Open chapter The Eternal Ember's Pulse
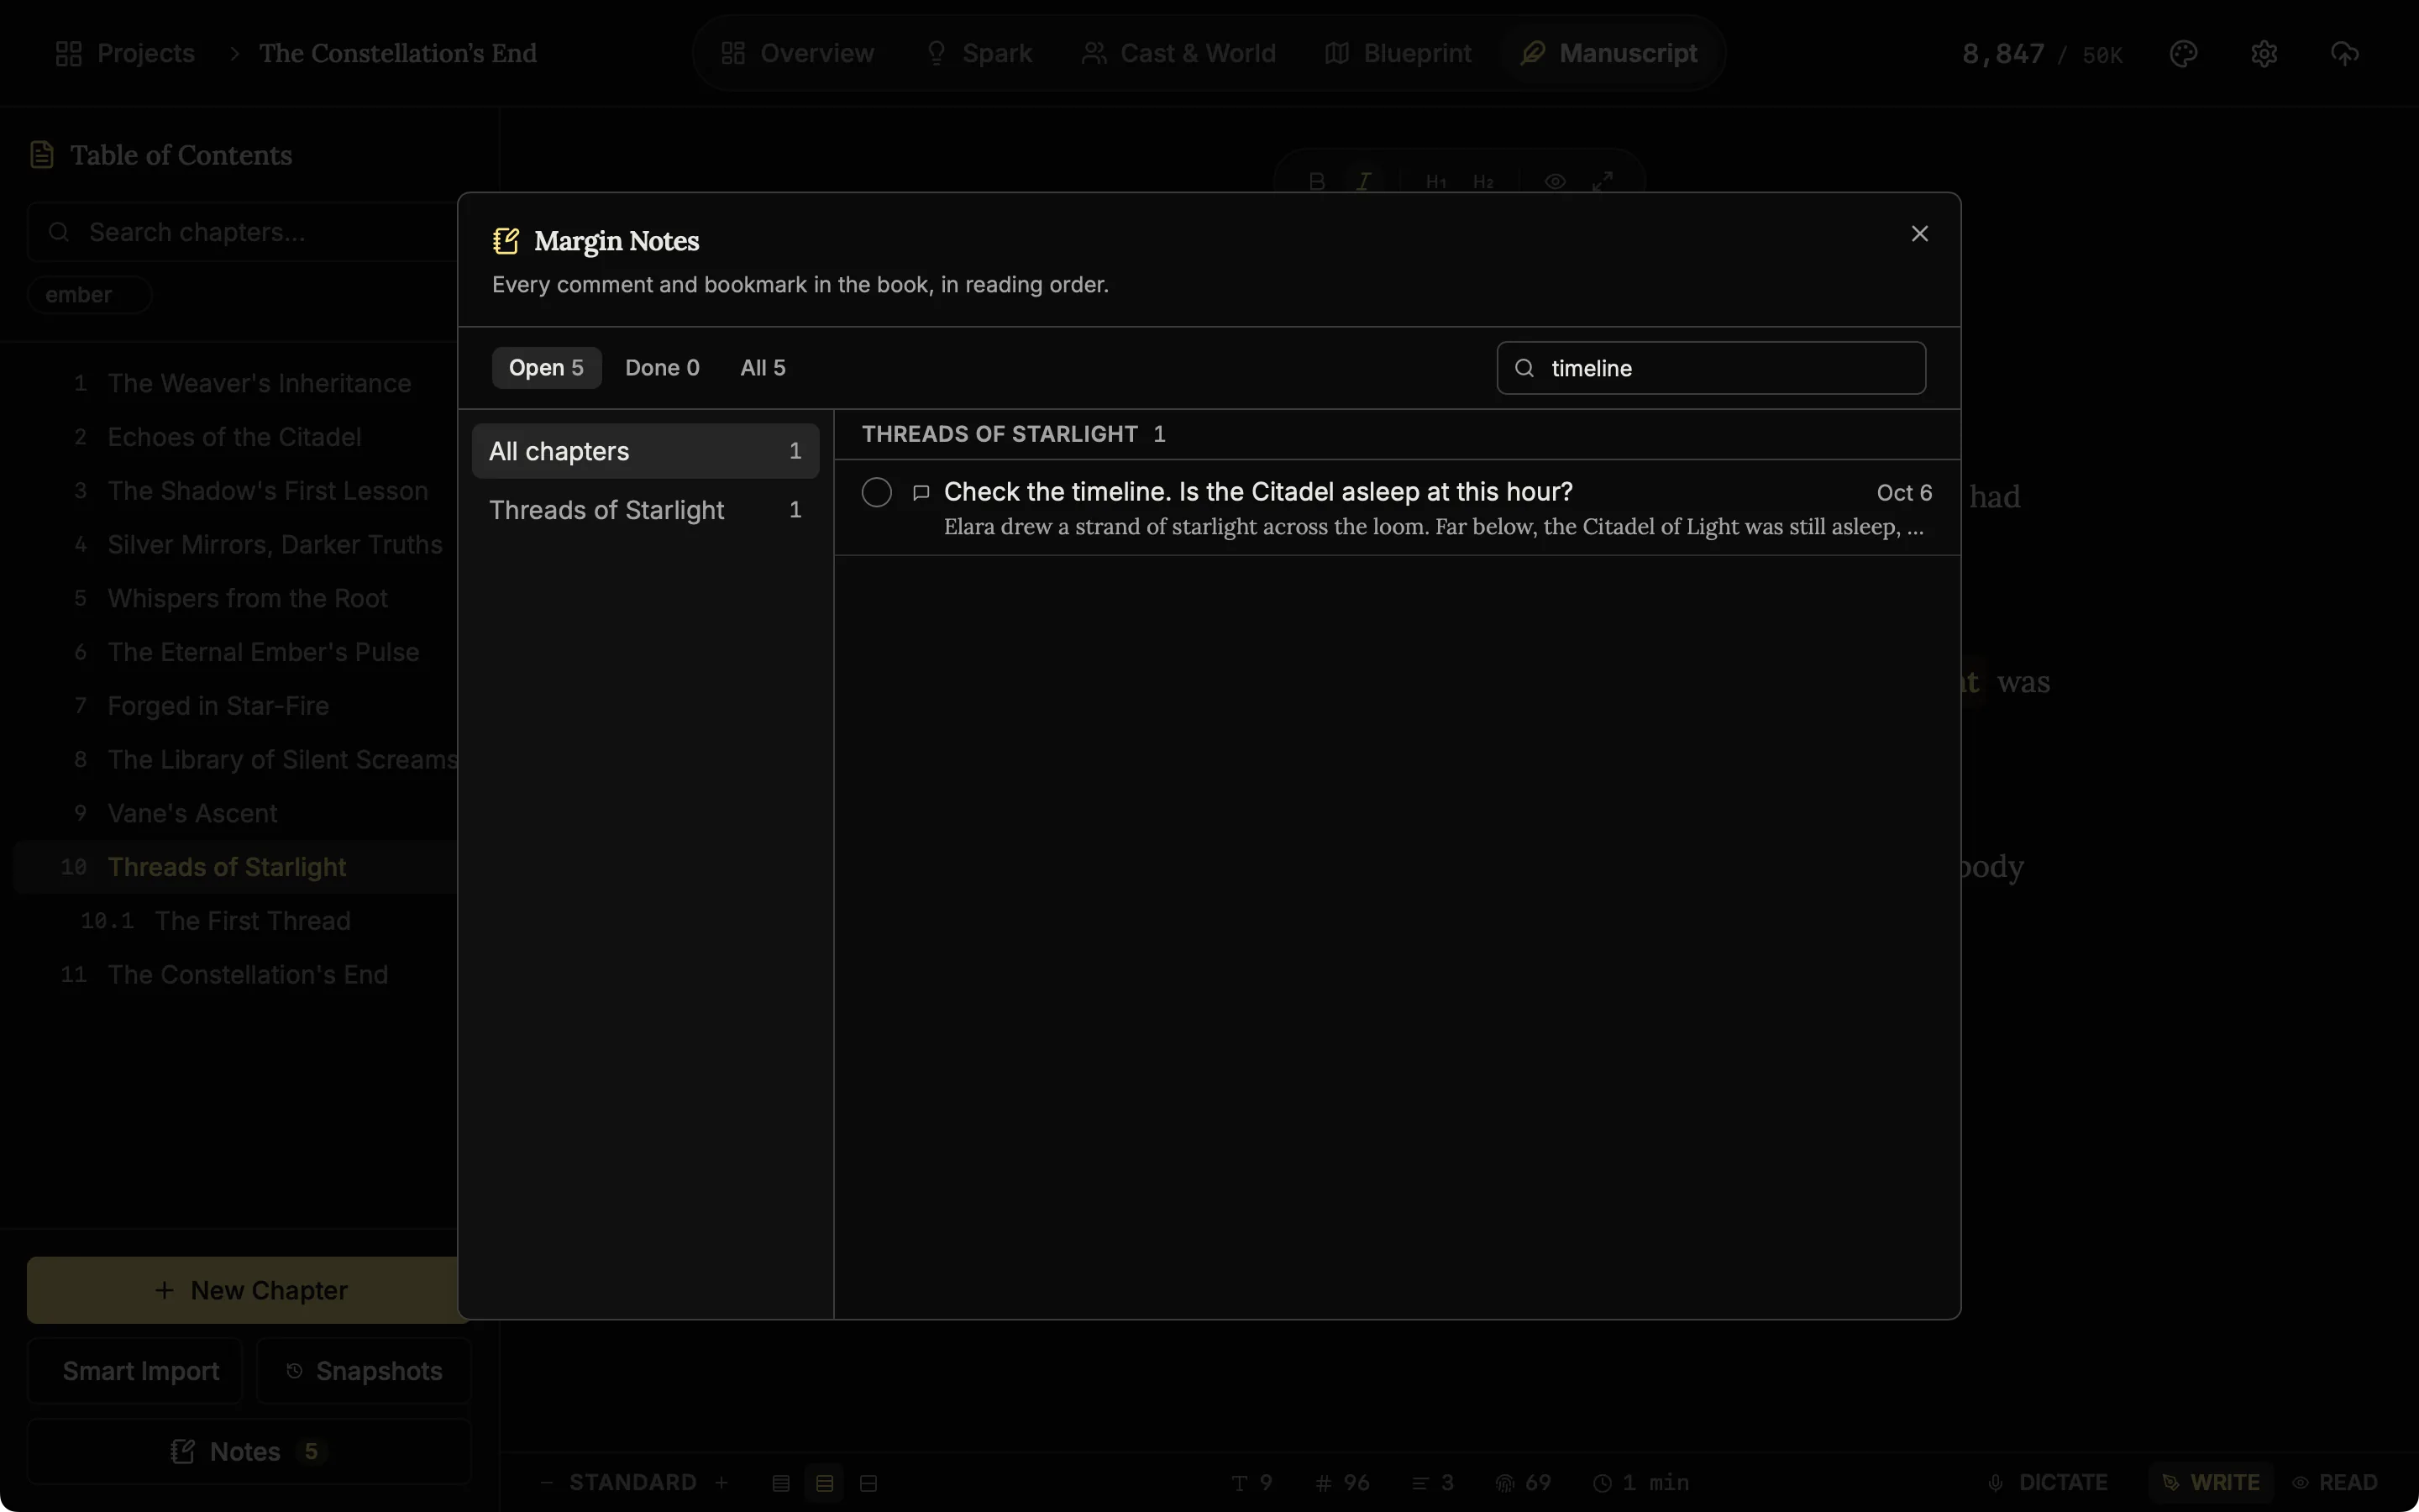The width and height of the screenshot is (2419, 1512). coord(263,652)
